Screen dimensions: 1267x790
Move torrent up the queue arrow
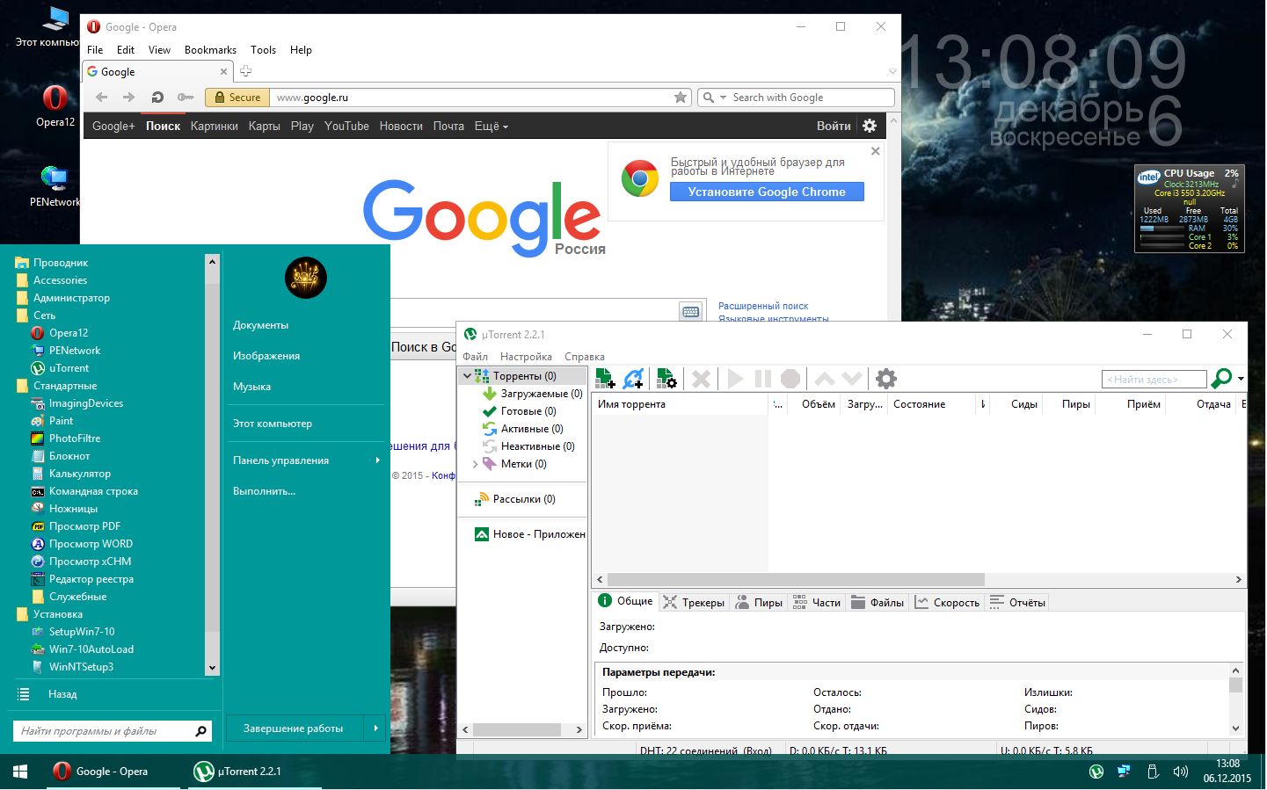pyautogui.click(x=825, y=379)
